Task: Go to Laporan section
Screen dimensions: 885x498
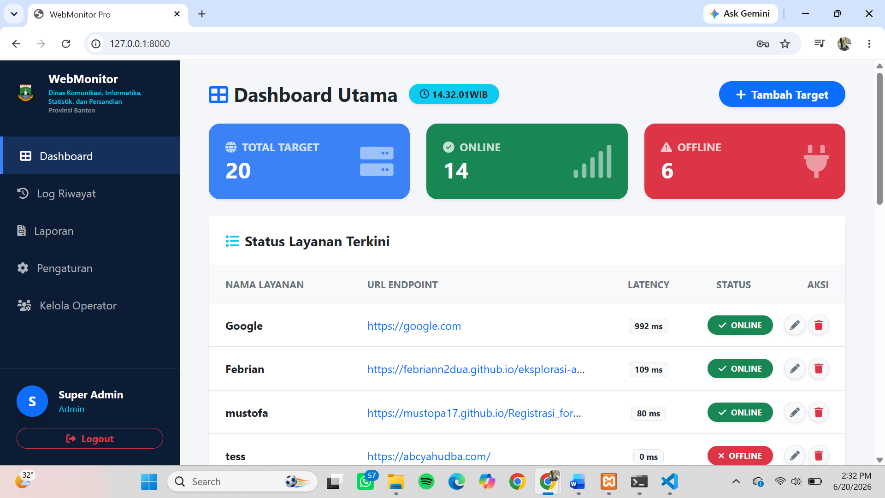Action: click(x=91, y=231)
